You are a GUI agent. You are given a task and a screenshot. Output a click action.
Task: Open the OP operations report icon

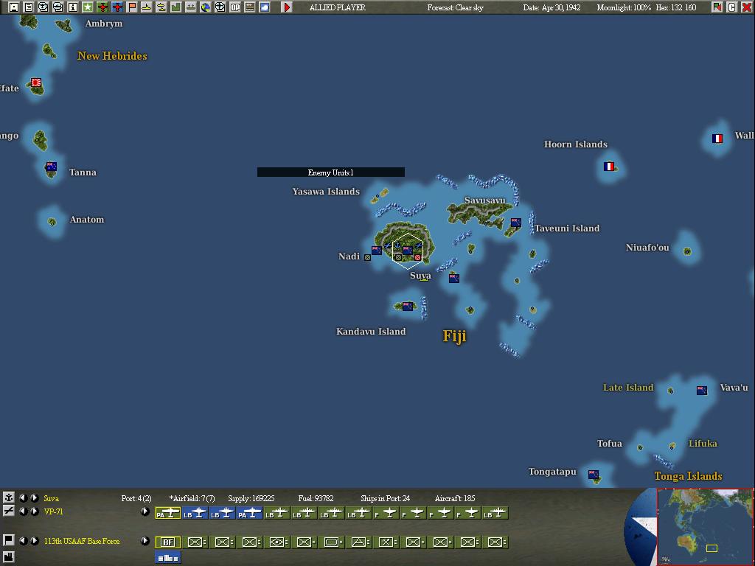[235, 7]
